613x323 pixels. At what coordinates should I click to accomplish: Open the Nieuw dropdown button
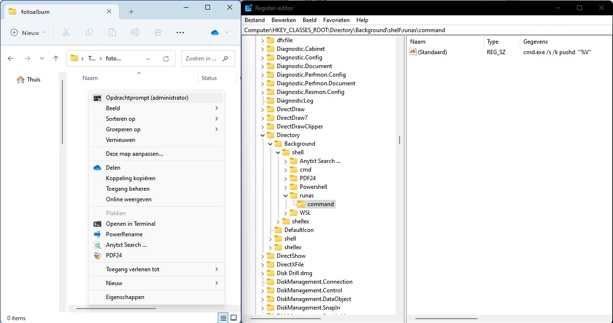pyautogui.click(x=28, y=33)
